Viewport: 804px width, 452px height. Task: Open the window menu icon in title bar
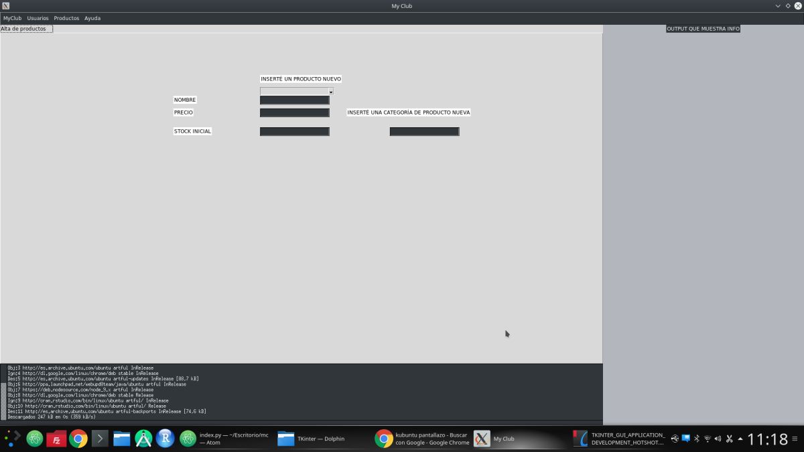click(x=6, y=6)
